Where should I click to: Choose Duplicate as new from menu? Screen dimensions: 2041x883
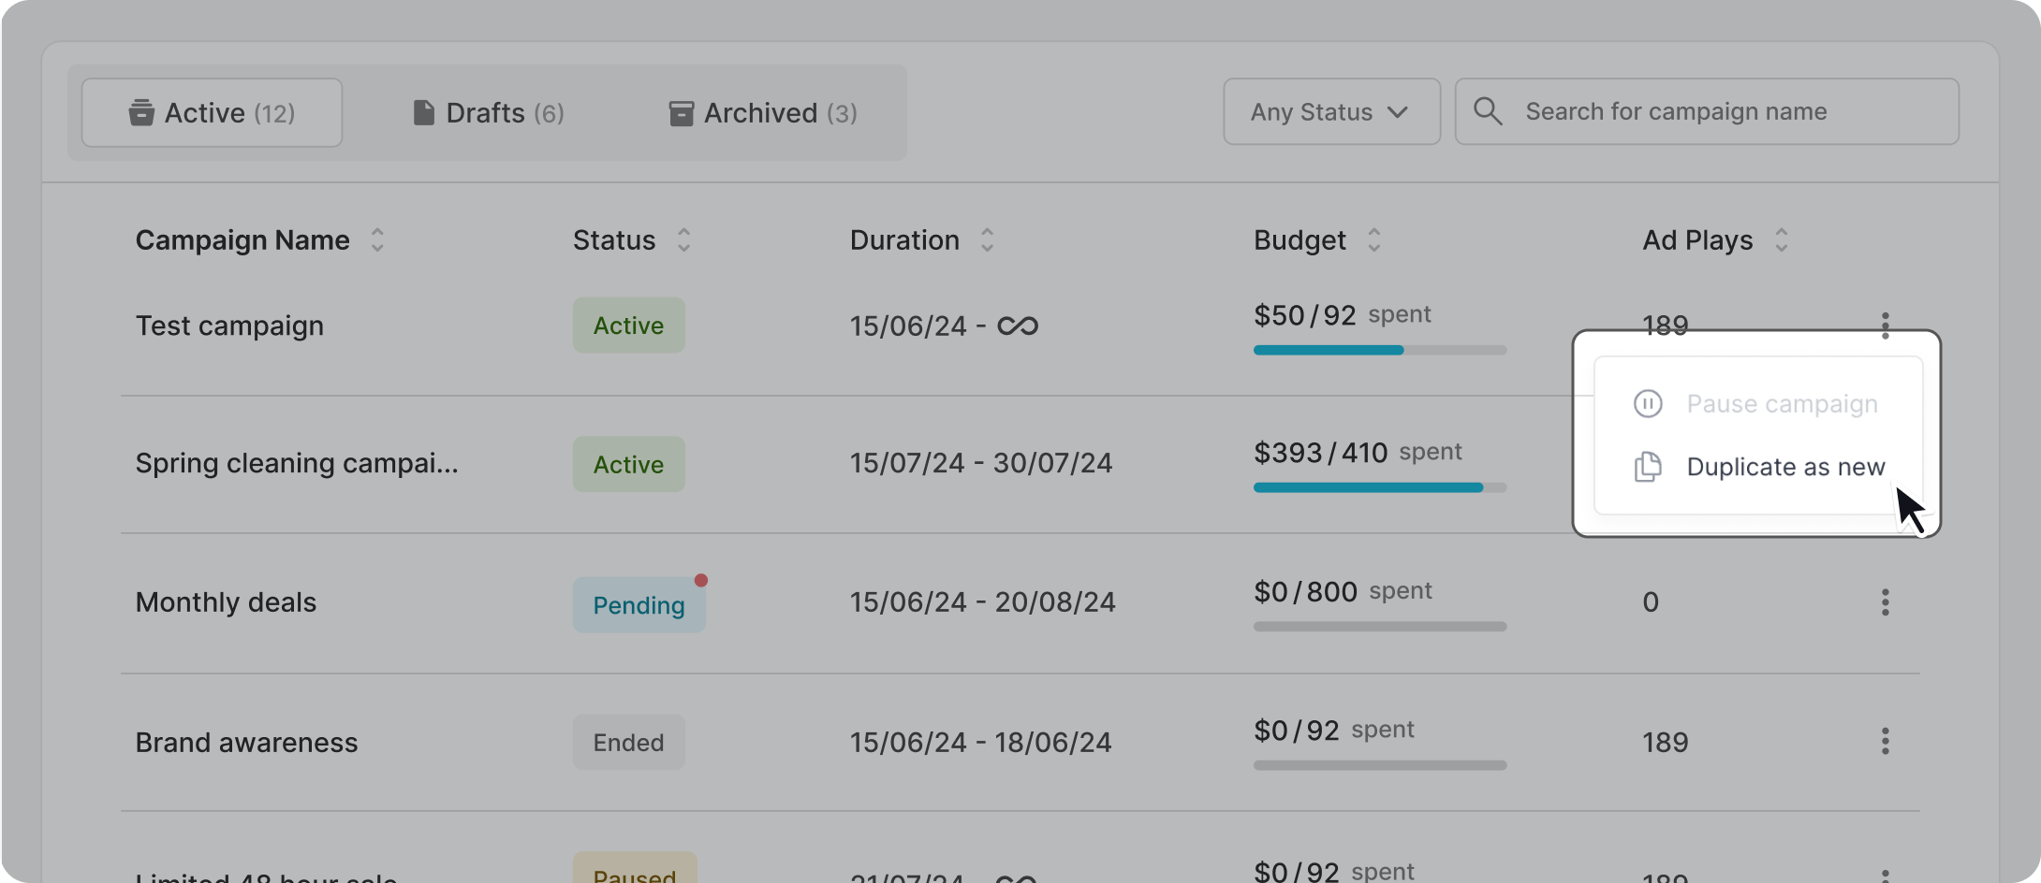(1784, 467)
